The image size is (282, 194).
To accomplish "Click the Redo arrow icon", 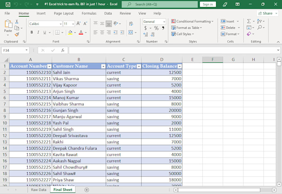I will pos(27,4).
